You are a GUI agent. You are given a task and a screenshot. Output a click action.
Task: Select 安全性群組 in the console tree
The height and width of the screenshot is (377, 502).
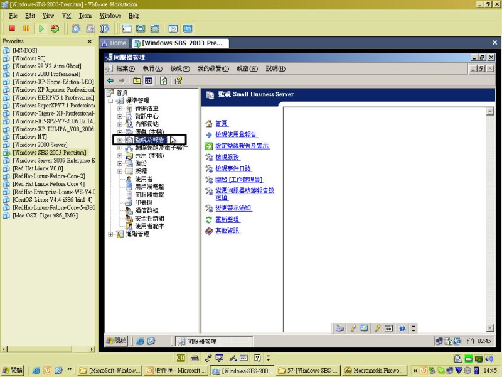(x=149, y=218)
